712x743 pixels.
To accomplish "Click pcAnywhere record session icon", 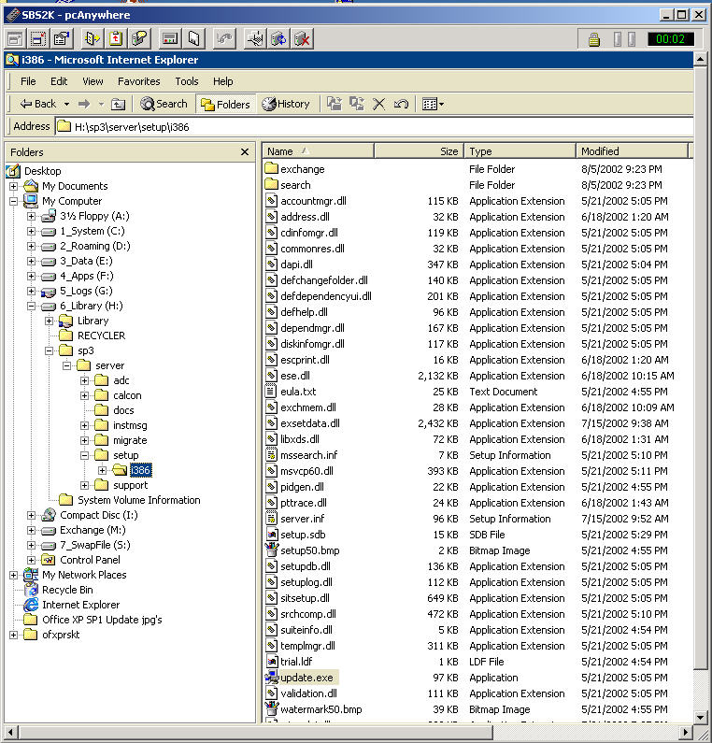I will click(x=170, y=39).
